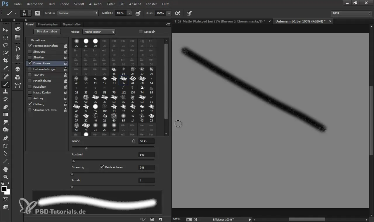The width and height of the screenshot is (374, 222).
Task: Click the Pinselvorgaben button
Action: click(x=47, y=32)
